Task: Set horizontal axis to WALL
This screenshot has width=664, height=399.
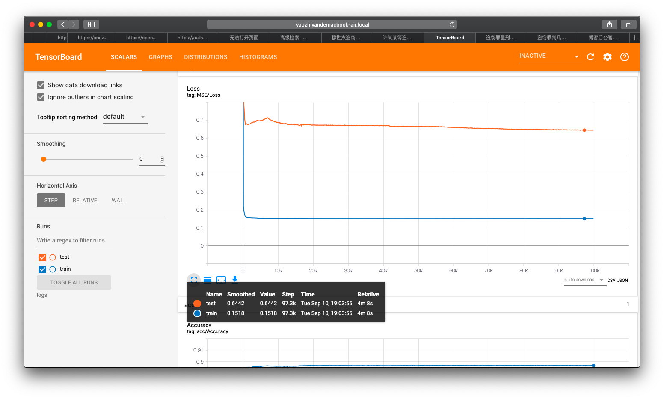Action: [119, 201]
